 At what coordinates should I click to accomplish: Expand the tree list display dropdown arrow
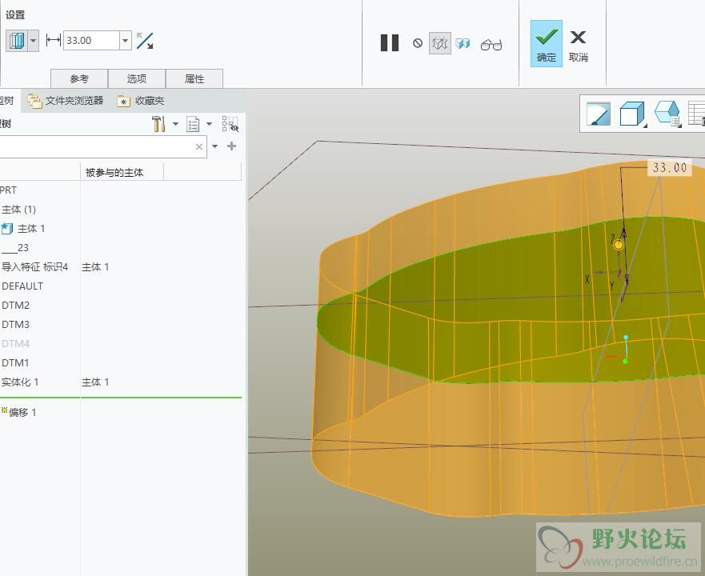click(x=209, y=124)
